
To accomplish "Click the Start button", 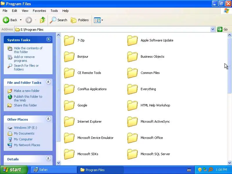I will pyautogui.click(x=14, y=170).
